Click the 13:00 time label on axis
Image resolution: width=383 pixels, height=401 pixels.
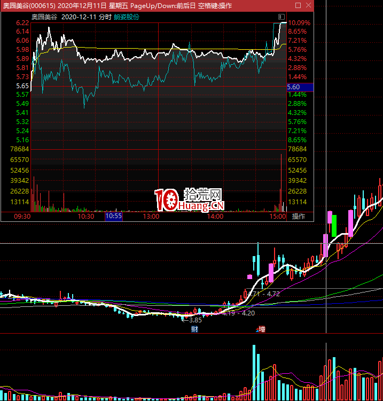pyautogui.click(x=151, y=217)
